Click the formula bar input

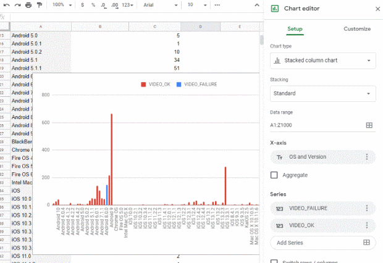pyautogui.click(x=135, y=17)
